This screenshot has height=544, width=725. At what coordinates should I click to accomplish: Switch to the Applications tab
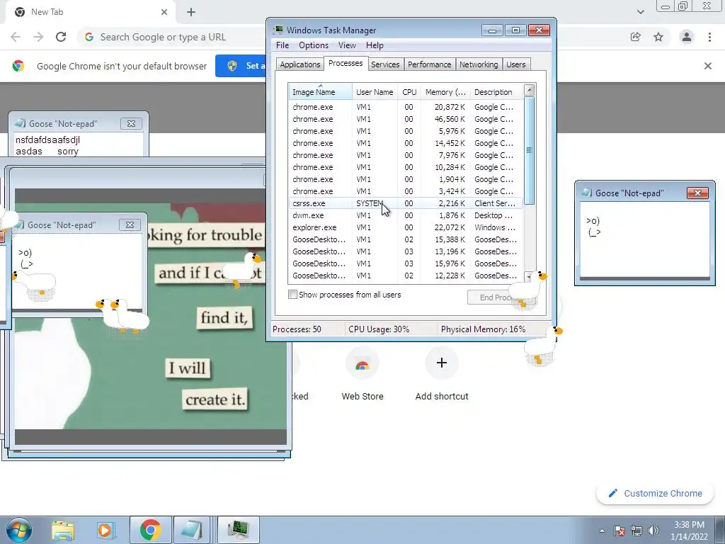[300, 64]
